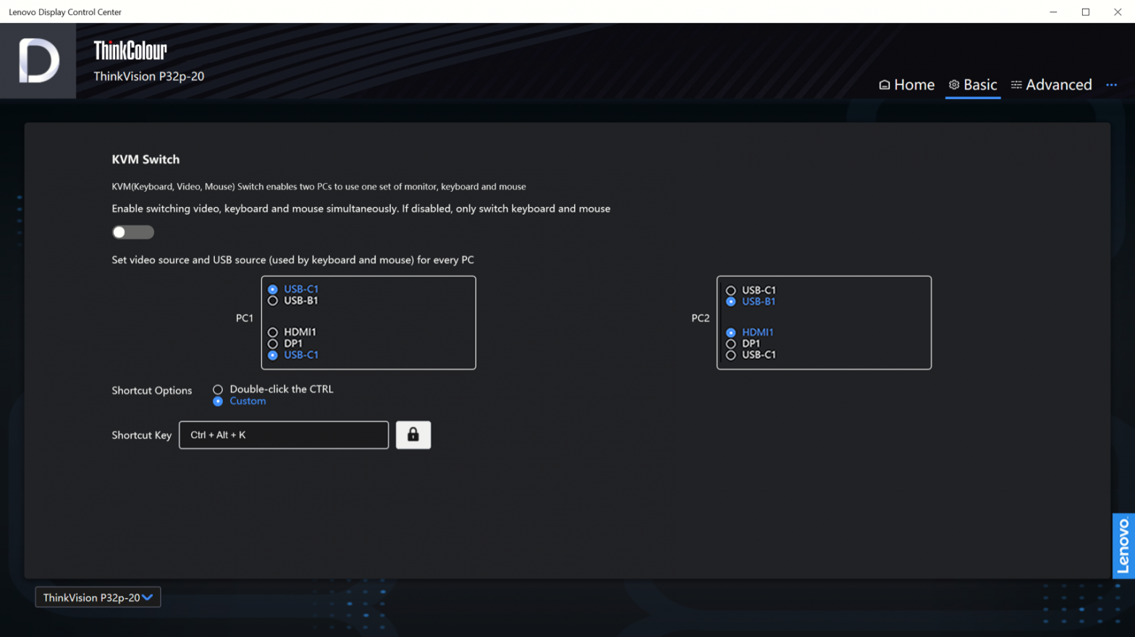The width and height of the screenshot is (1135, 637).
Task: Select USB-C1 as PC2 USB source
Action: [x=751, y=290]
